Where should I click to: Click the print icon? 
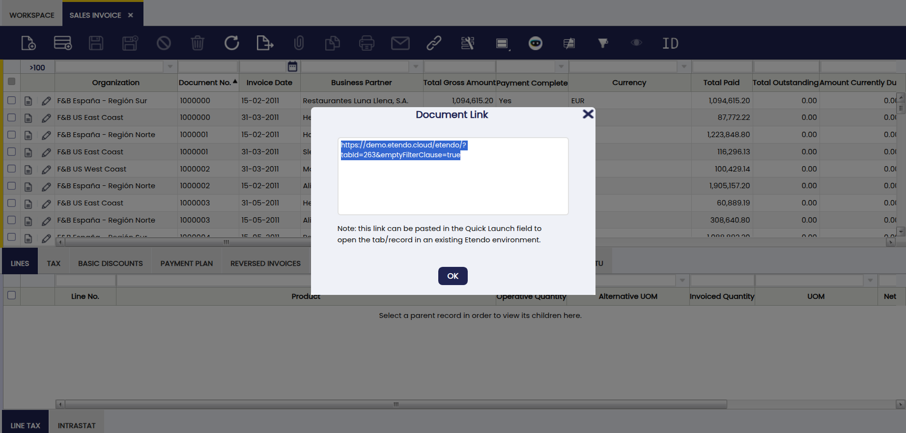click(367, 43)
